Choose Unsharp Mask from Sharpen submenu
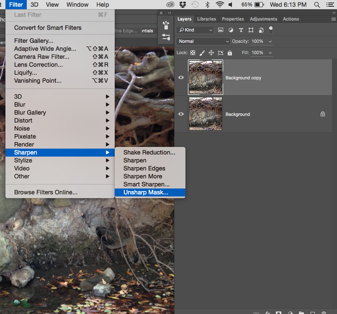 coord(150,192)
